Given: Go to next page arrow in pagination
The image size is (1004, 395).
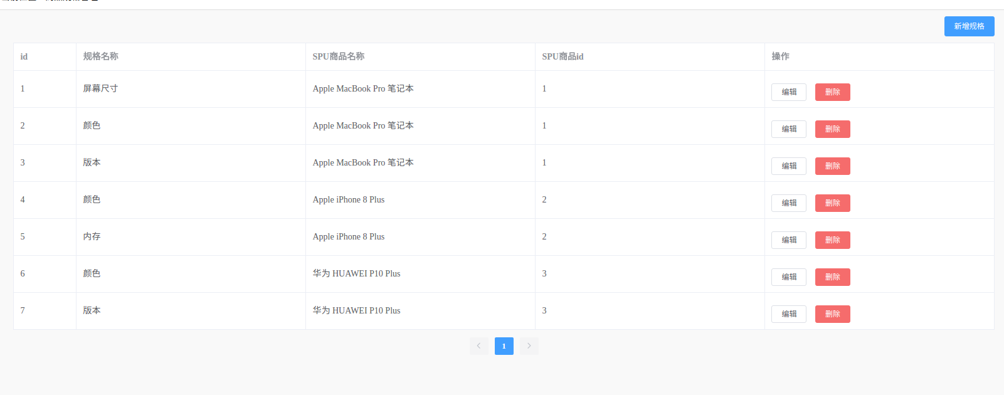Looking at the screenshot, I should click(529, 346).
